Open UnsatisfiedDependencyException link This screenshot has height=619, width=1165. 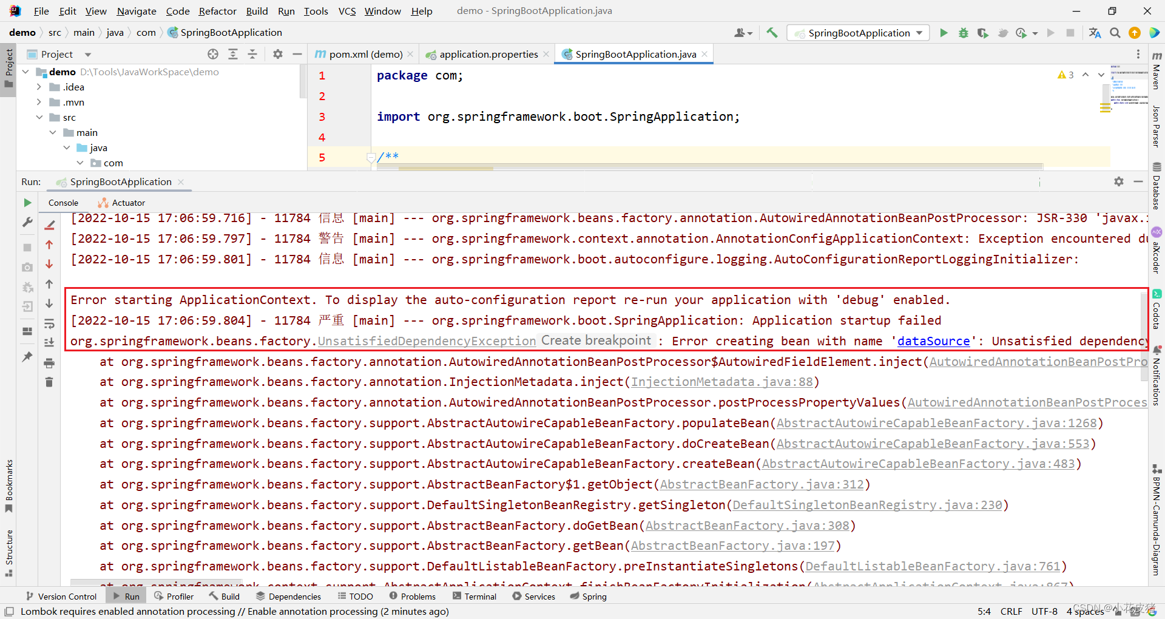[x=427, y=341]
